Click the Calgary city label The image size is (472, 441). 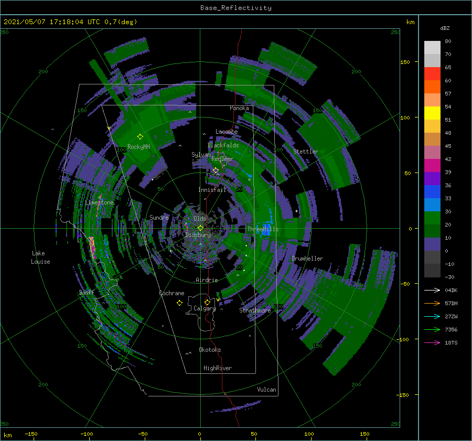click(205, 308)
